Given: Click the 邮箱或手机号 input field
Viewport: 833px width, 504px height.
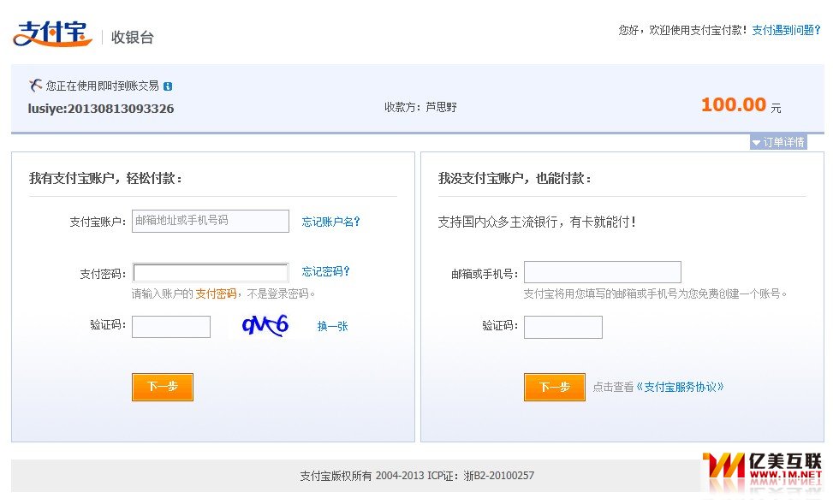Looking at the screenshot, I should click(603, 272).
